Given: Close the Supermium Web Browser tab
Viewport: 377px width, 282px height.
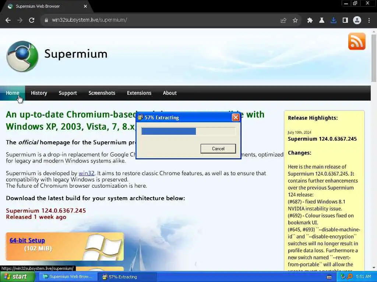Looking at the screenshot, I should (85, 7).
